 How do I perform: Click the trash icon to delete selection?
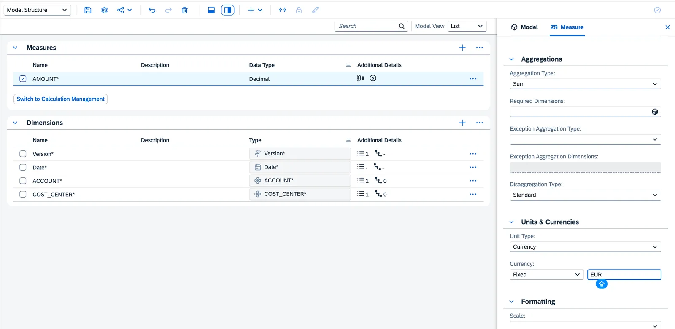tap(185, 10)
